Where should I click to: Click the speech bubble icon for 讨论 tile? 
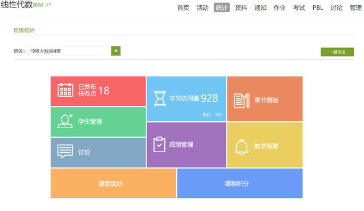click(x=65, y=151)
